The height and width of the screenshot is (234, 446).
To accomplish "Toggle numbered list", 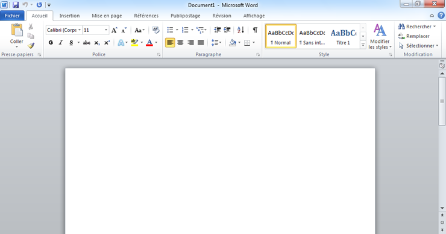I will coord(185,30).
